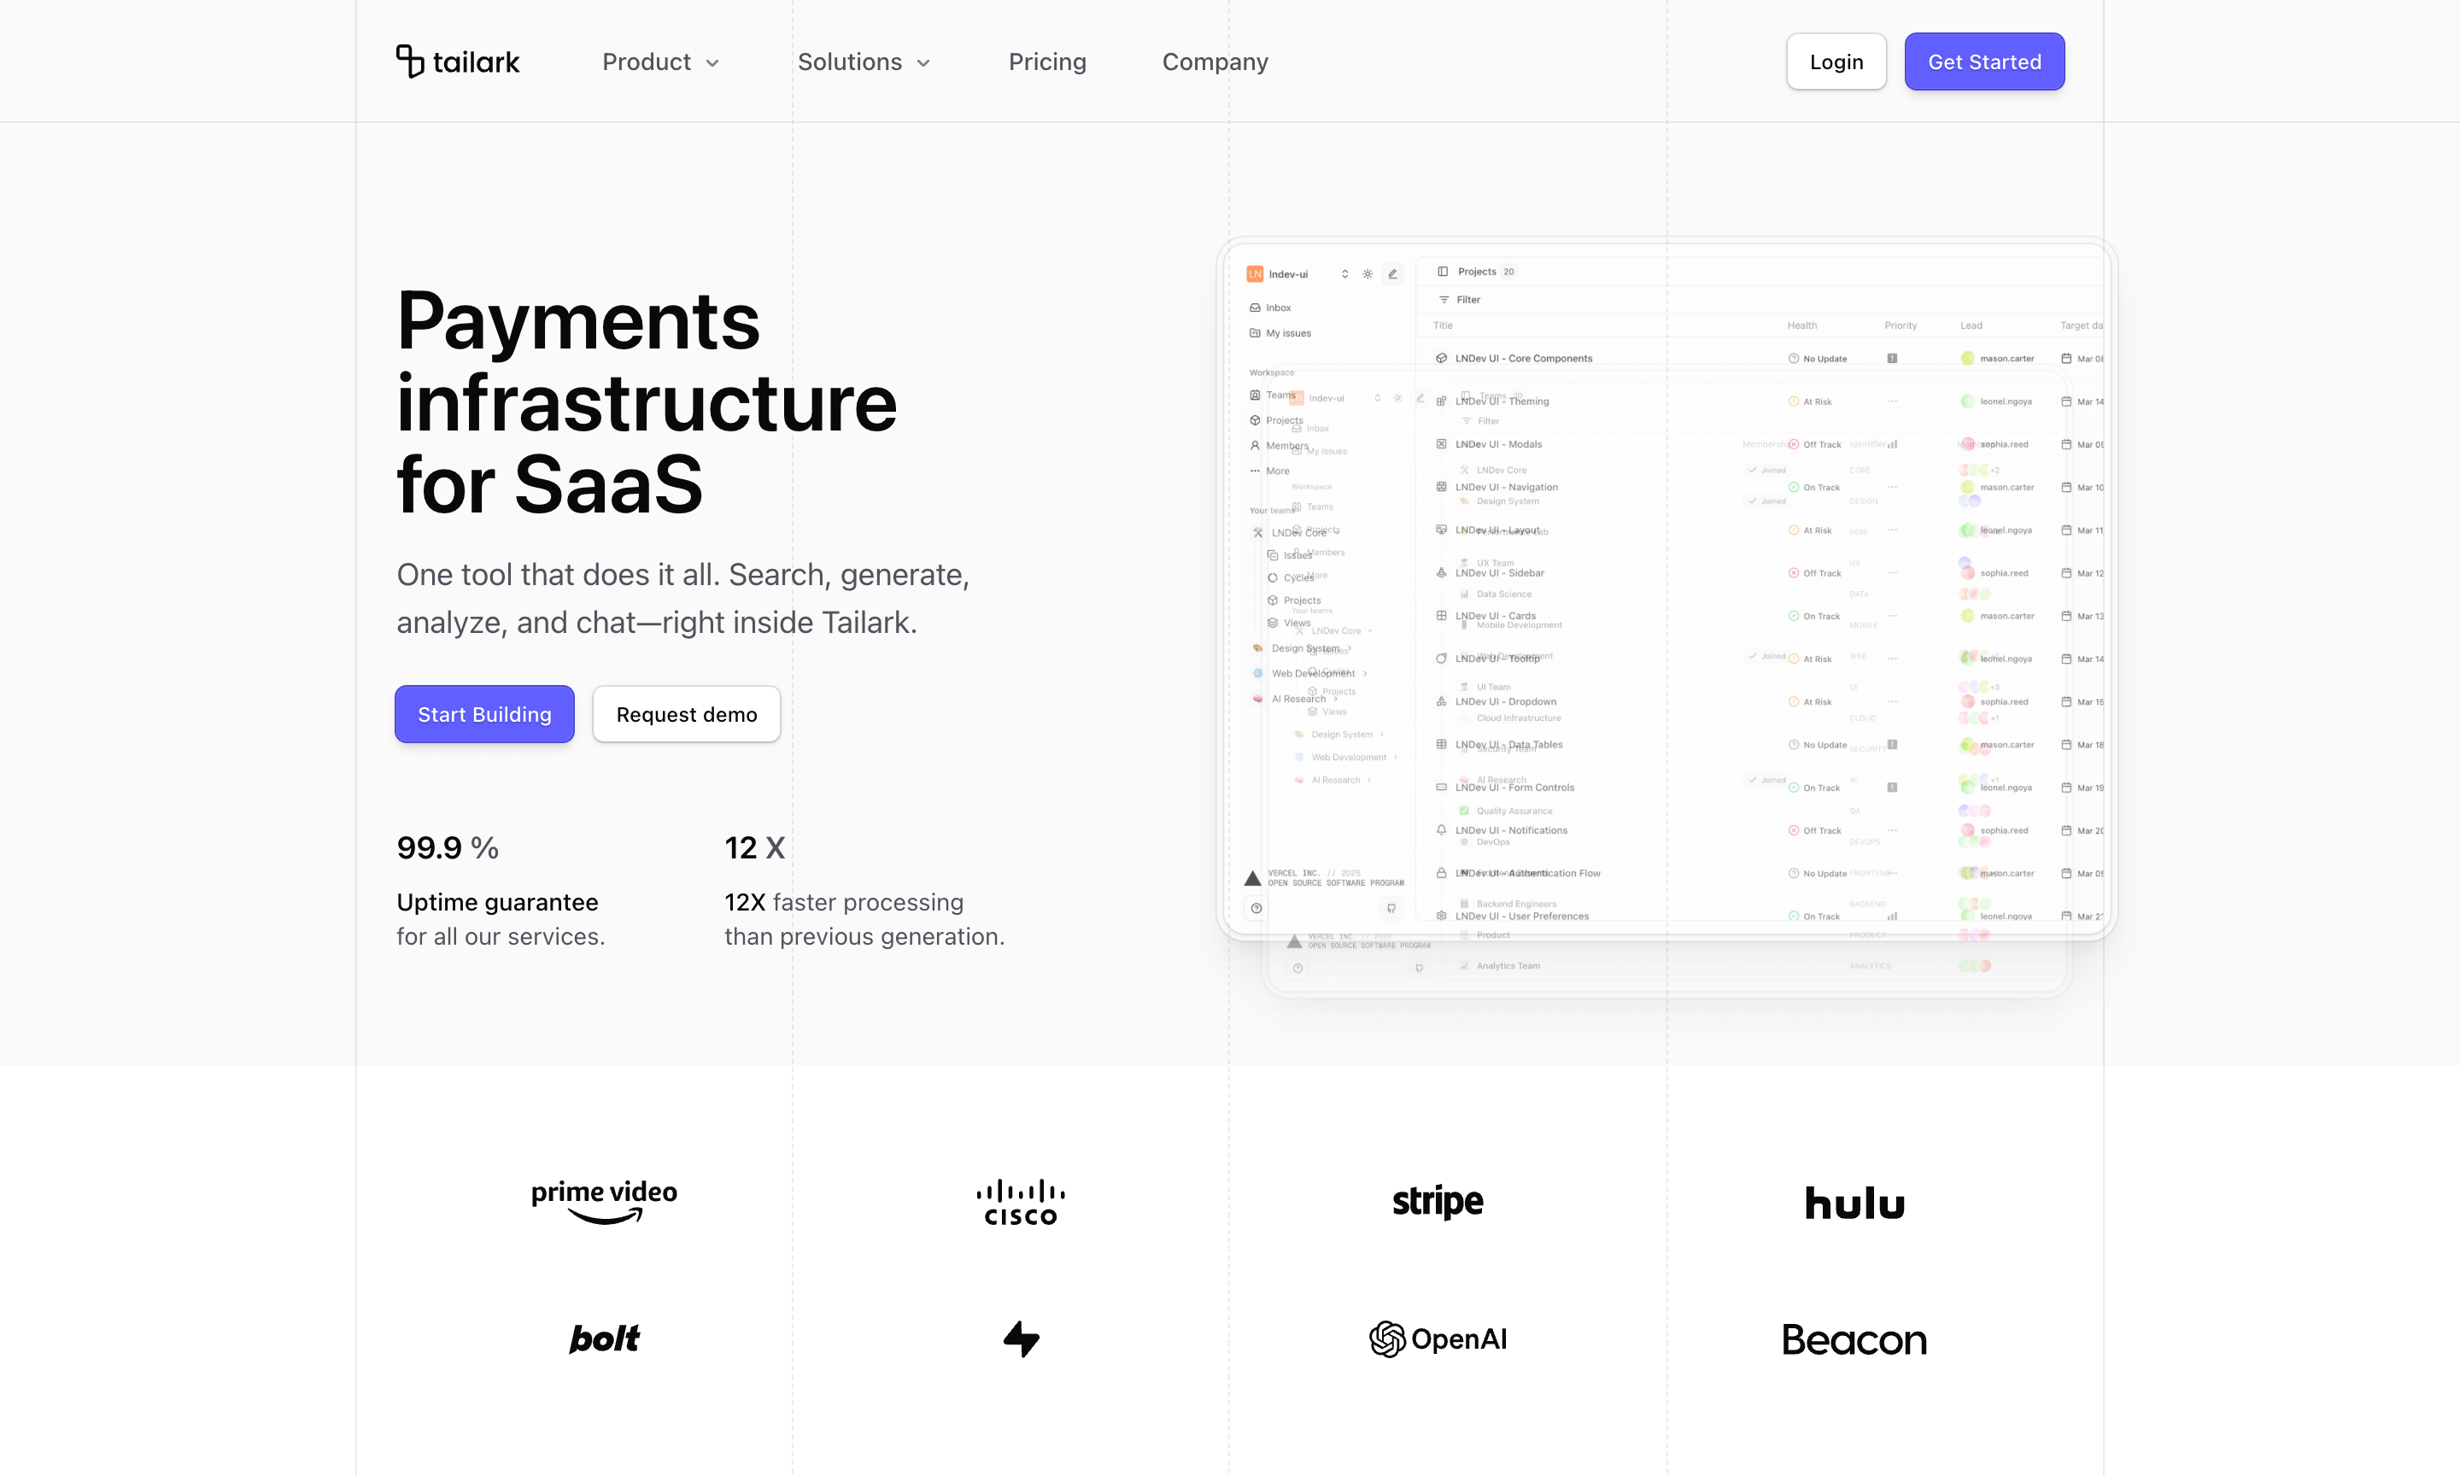Click mason.carter lead in Core Components row

tap(1998, 358)
